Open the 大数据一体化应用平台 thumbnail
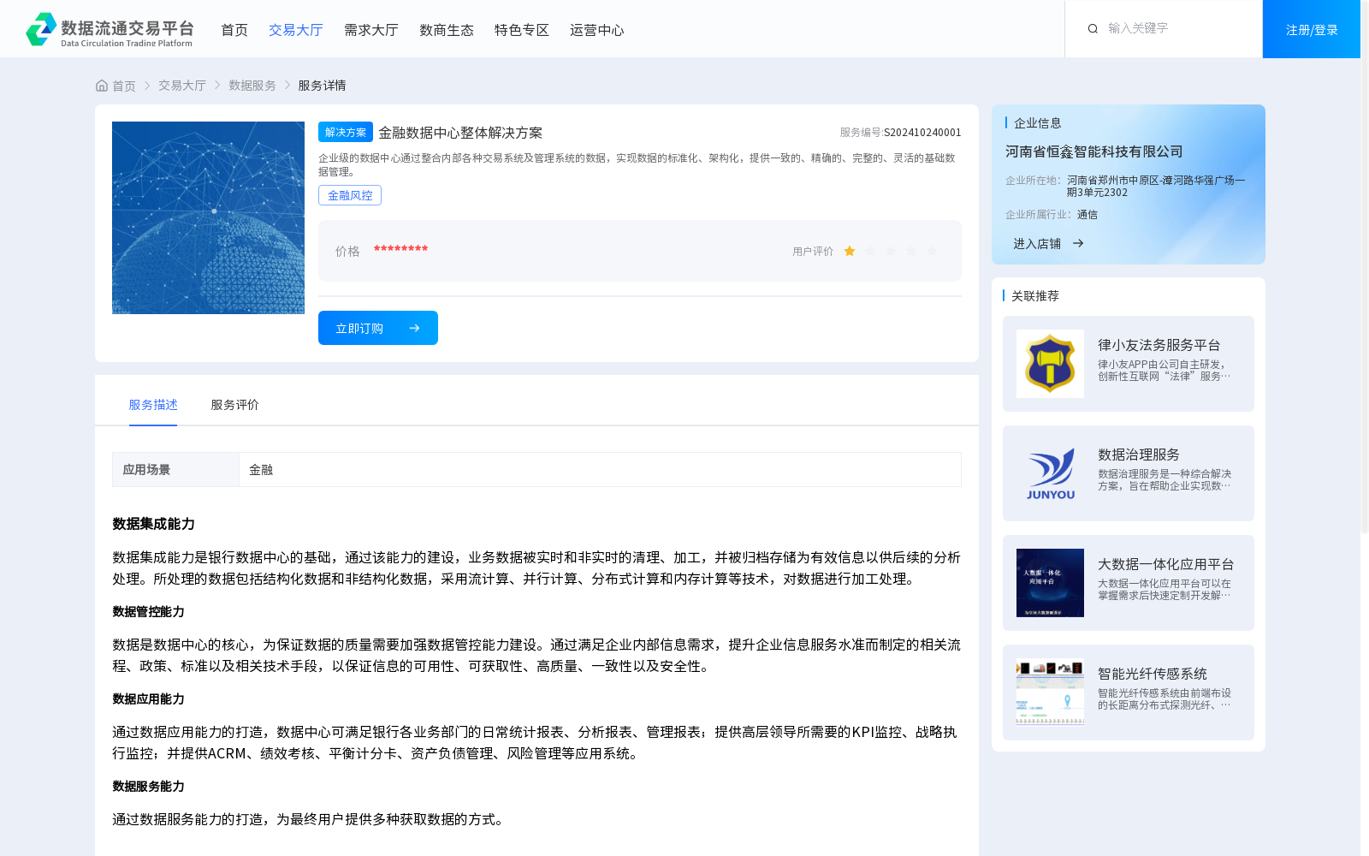This screenshot has height=856, width=1369. point(1050,583)
